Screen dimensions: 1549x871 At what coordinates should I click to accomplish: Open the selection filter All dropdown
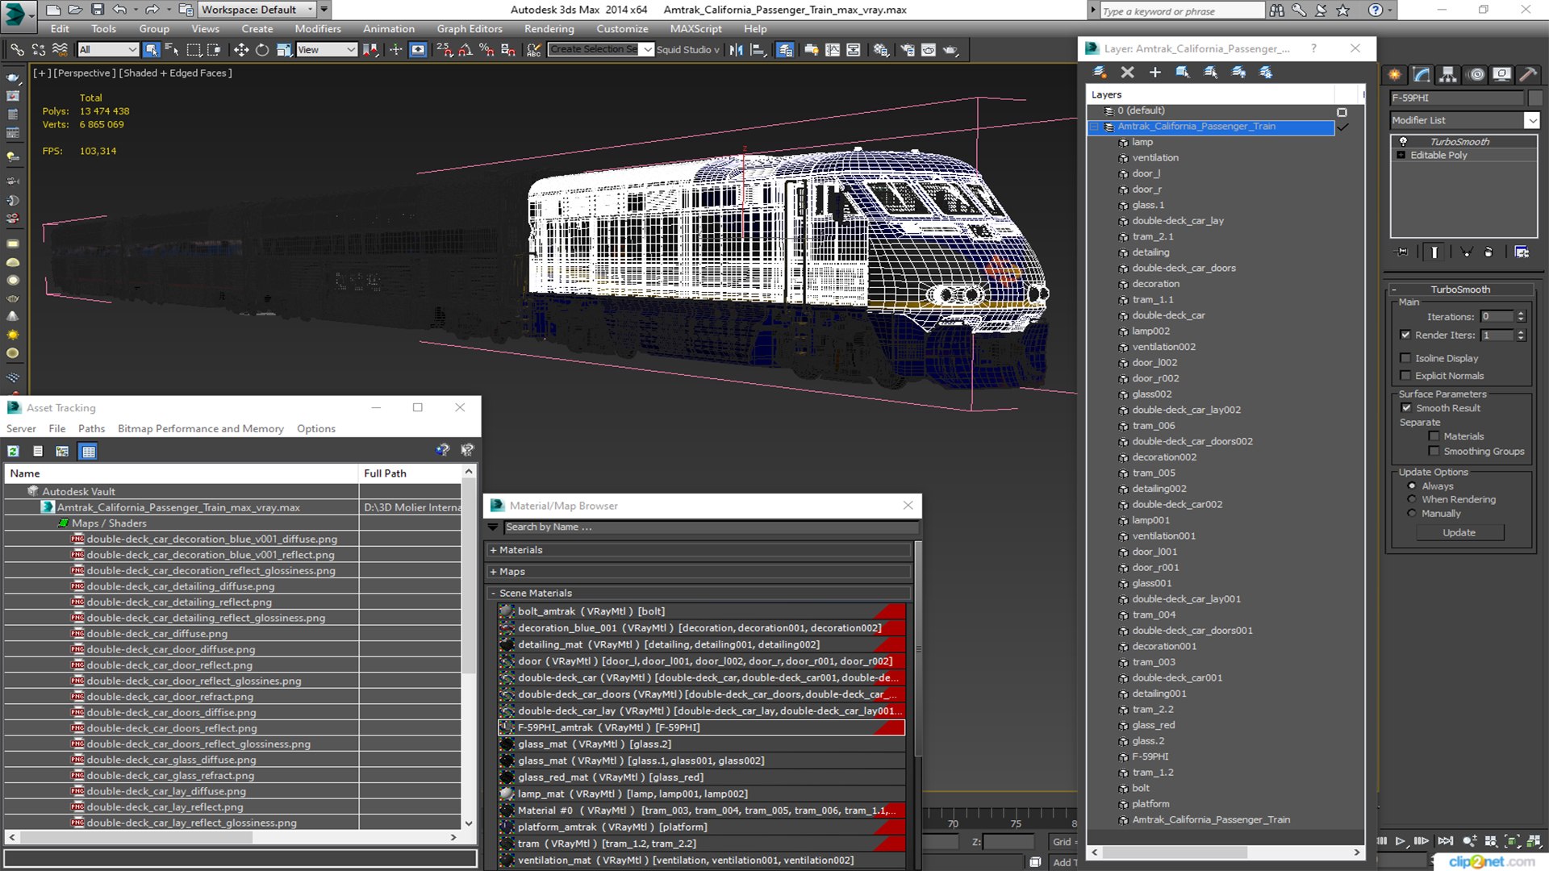coord(108,50)
